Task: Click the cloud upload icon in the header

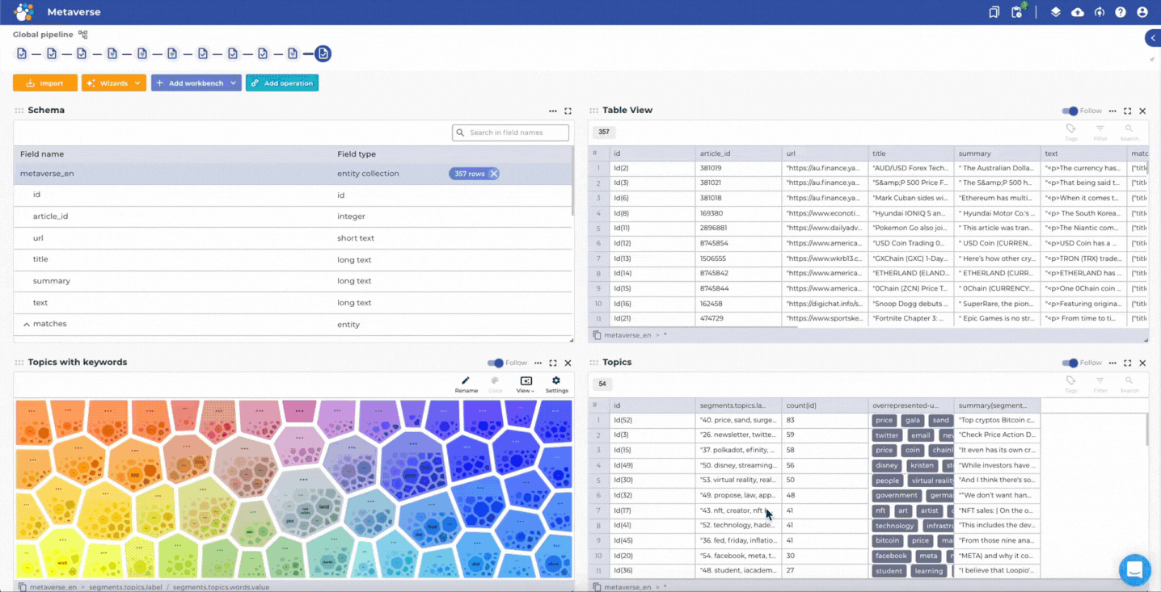Action: [x=1077, y=11]
